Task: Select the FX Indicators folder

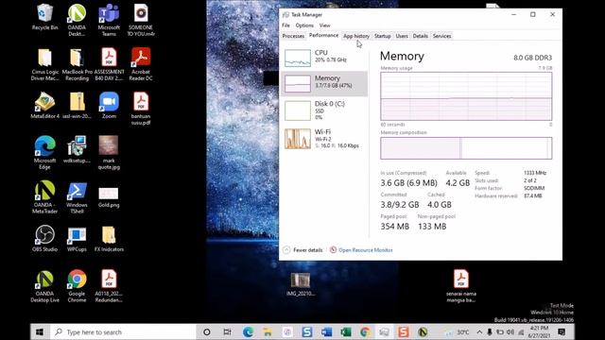Action: pyautogui.click(x=109, y=239)
